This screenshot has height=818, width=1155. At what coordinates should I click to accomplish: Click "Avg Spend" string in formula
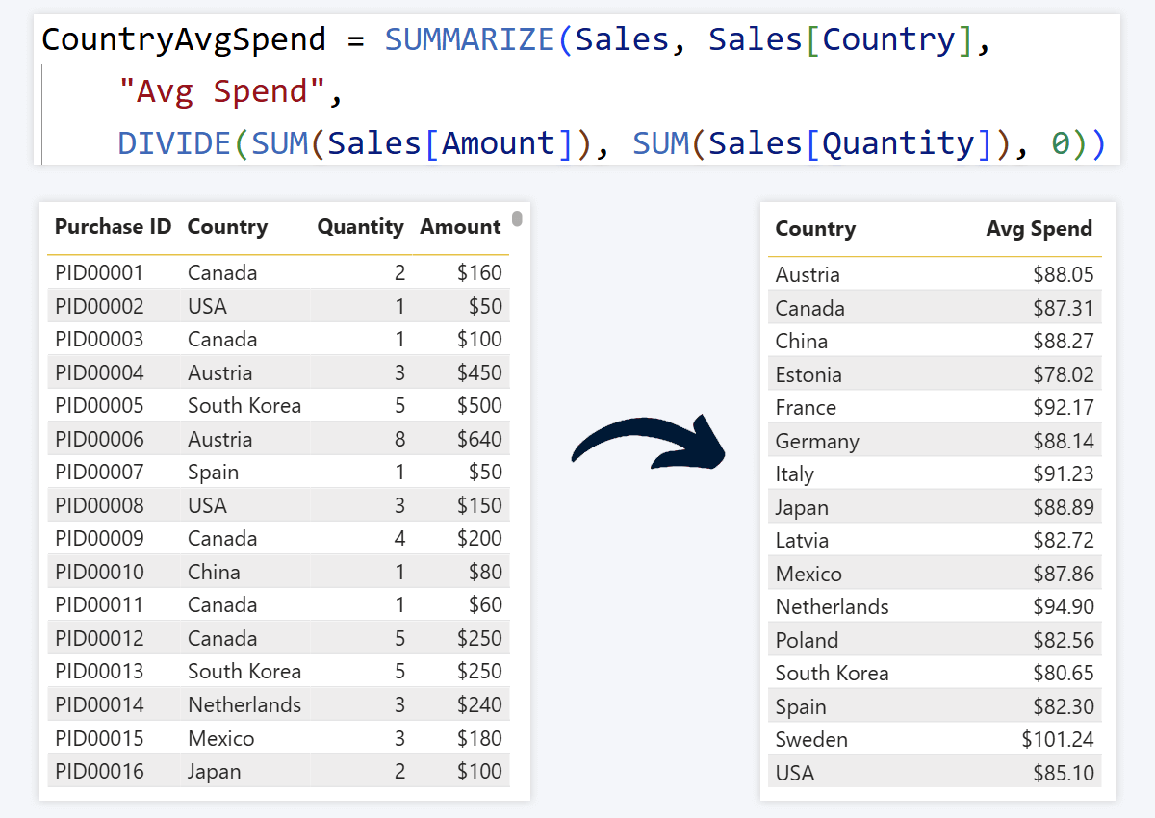coord(222,91)
